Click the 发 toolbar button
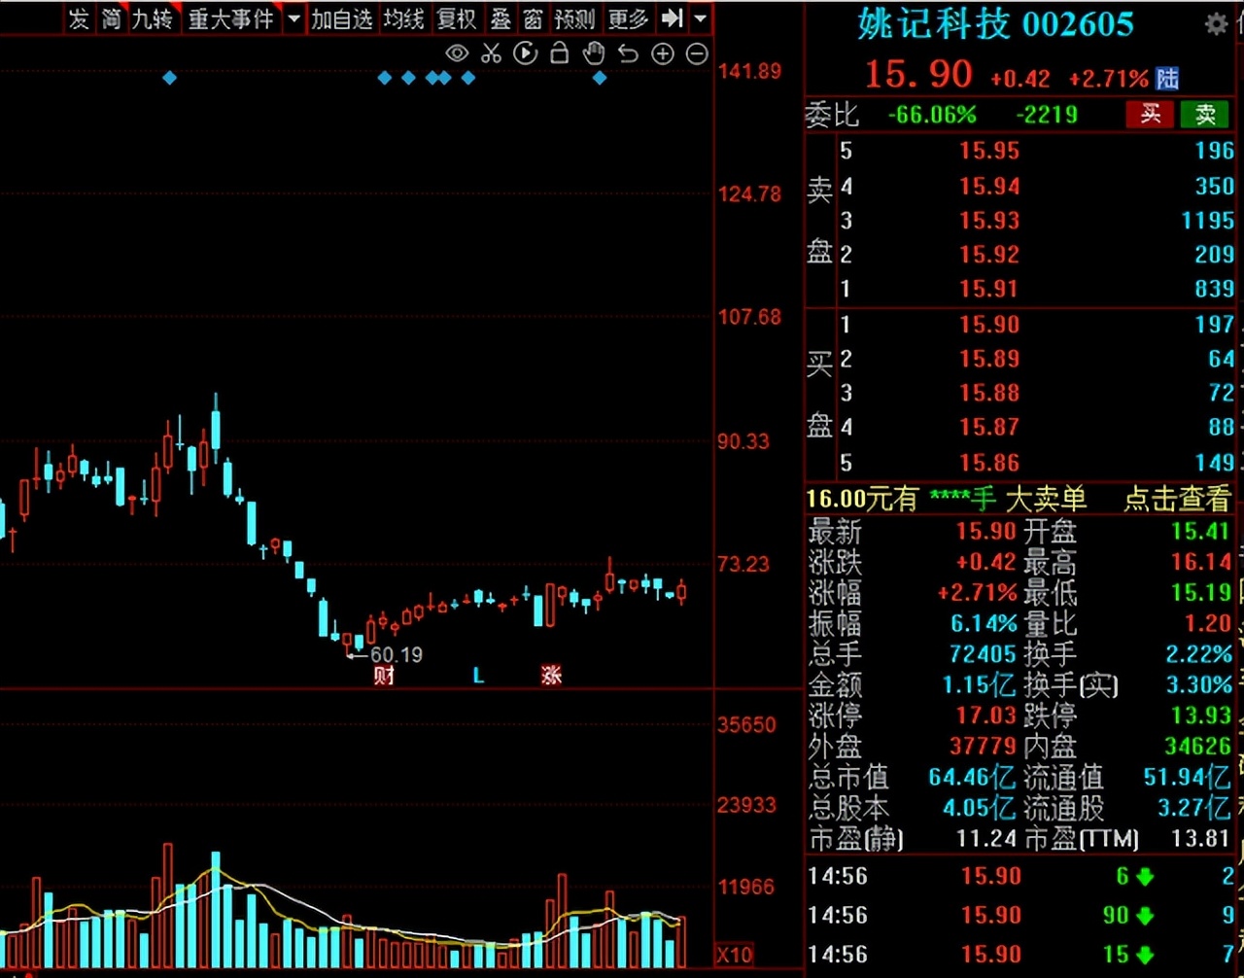Viewport: 1244px width, 978px height. 79,18
